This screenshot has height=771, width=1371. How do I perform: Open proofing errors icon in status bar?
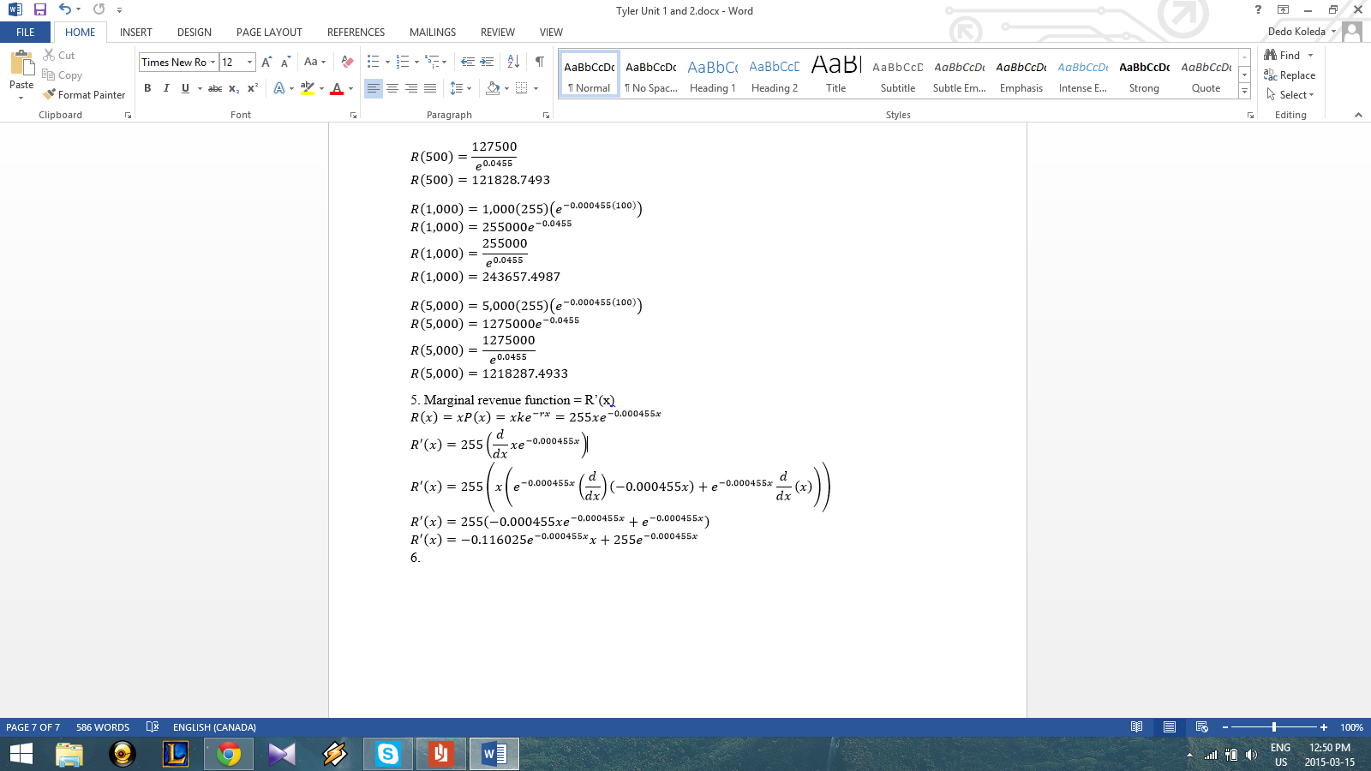coord(153,727)
